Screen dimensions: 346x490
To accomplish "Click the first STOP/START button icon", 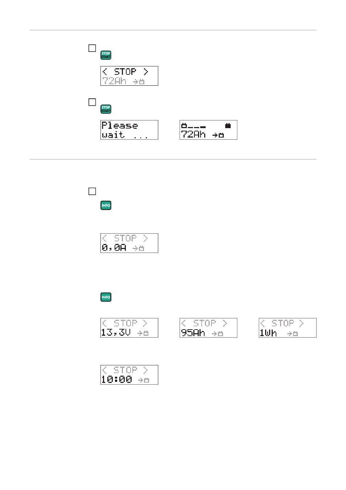I will click(x=106, y=55).
